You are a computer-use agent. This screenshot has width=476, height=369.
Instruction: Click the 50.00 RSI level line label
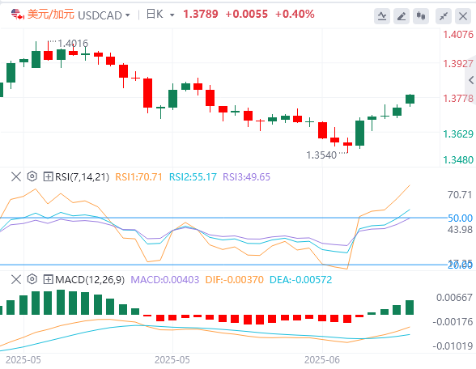460,218
